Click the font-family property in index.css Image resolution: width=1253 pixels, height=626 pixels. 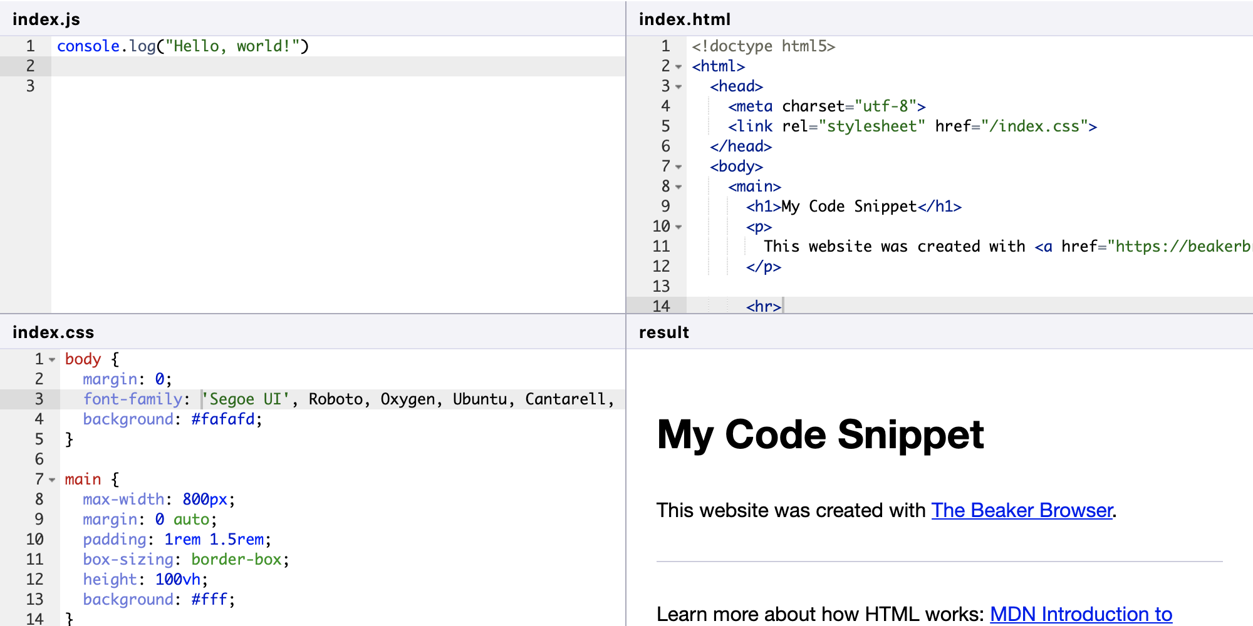(132, 399)
